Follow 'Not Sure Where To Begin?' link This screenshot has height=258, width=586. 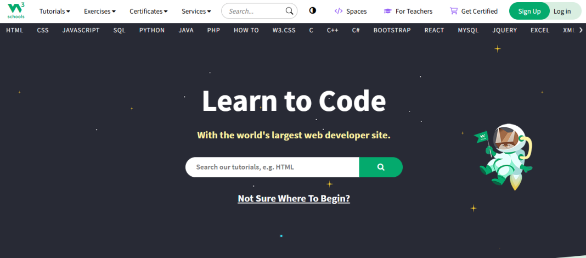click(x=294, y=198)
